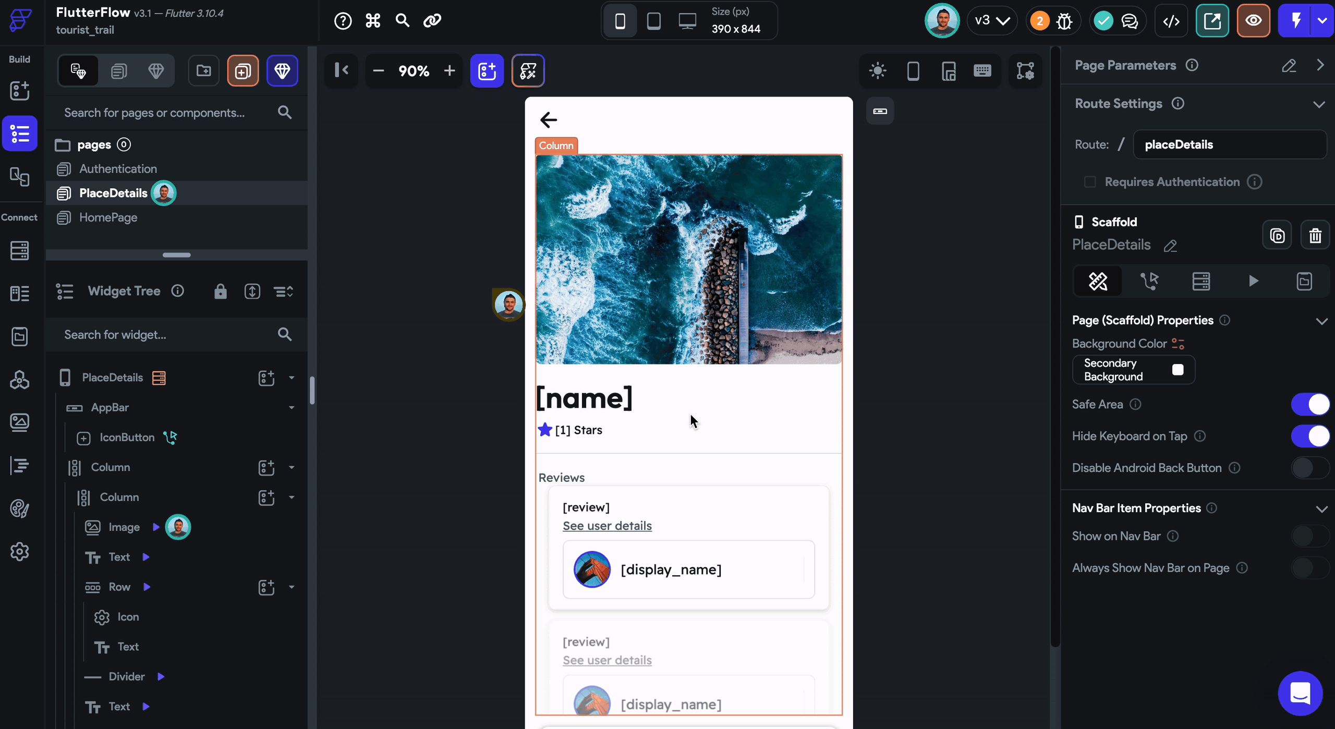The height and width of the screenshot is (729, 1335).
Task: Enable Always Show Nav Bar on Page
Action: (1310, 568)
